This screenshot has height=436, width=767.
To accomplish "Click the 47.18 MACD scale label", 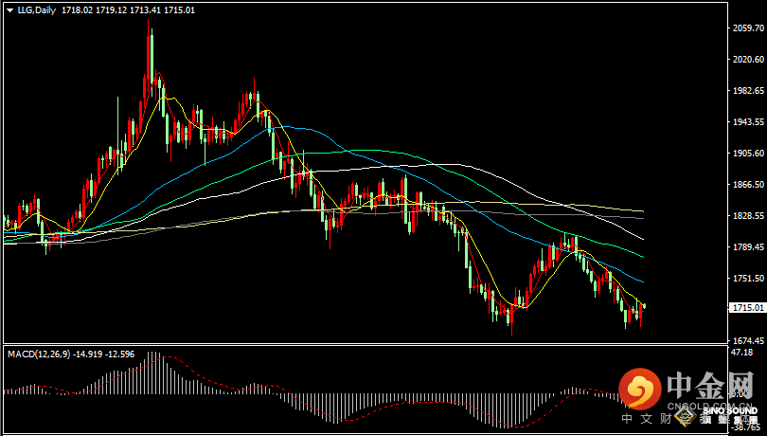I will 741,353.
